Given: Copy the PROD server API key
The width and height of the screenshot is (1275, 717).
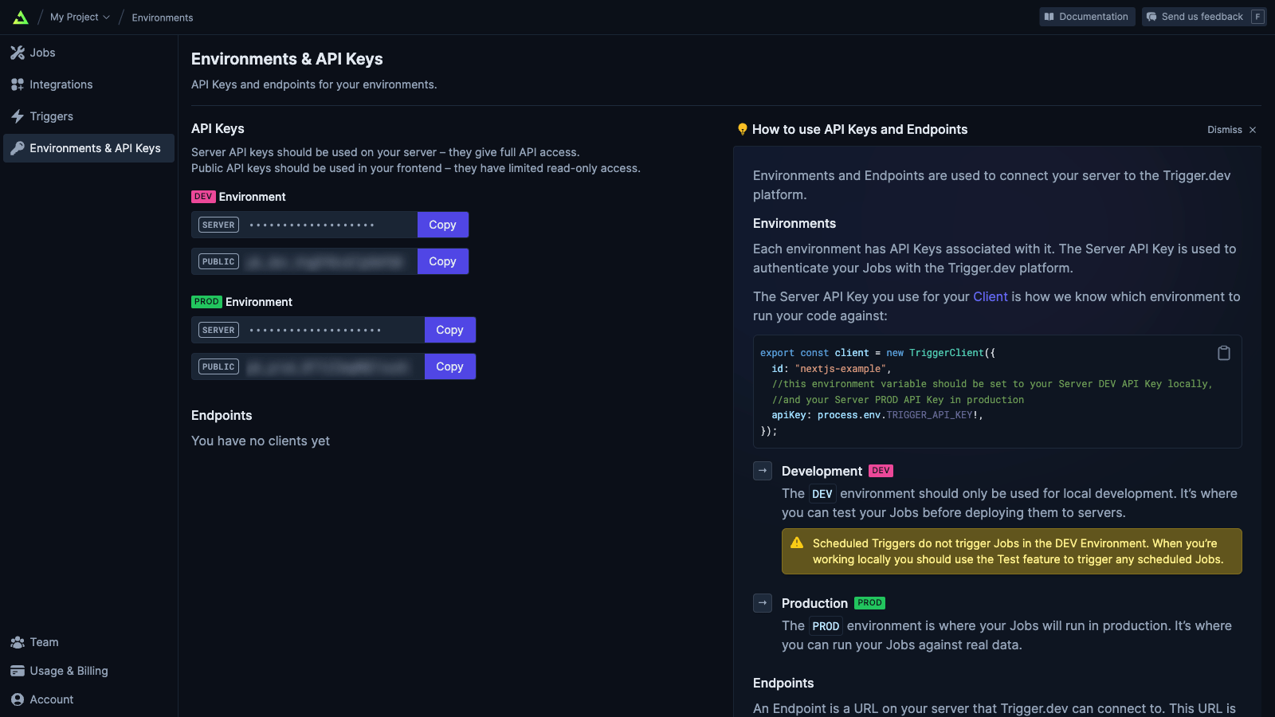Looking at the screenshot, I should point(449,330).
